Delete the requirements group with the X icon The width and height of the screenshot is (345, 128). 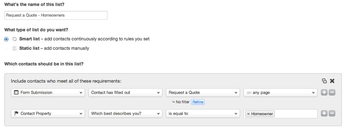[332, 81]
